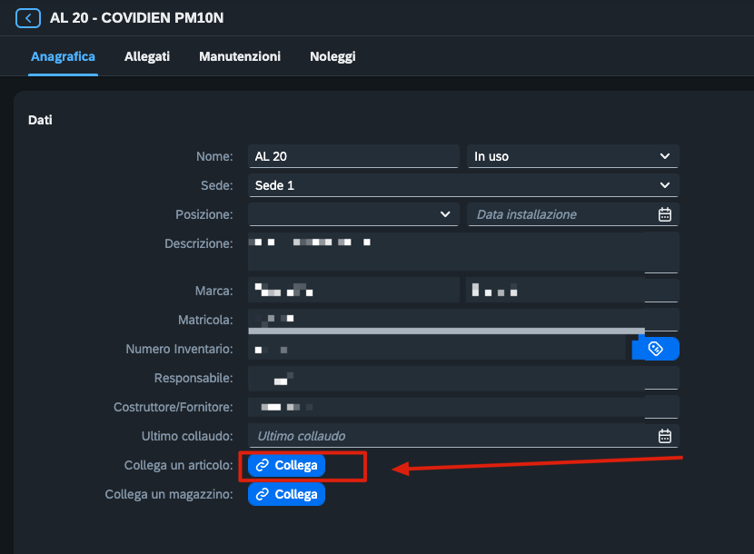Click the Nome field containing AL 20
The image size is (754, 554).
point(353,156)
